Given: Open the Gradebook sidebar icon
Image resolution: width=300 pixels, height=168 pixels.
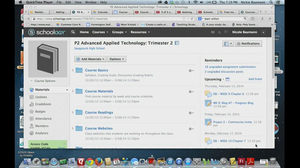Looking at the screenshot, I should 32,104.
